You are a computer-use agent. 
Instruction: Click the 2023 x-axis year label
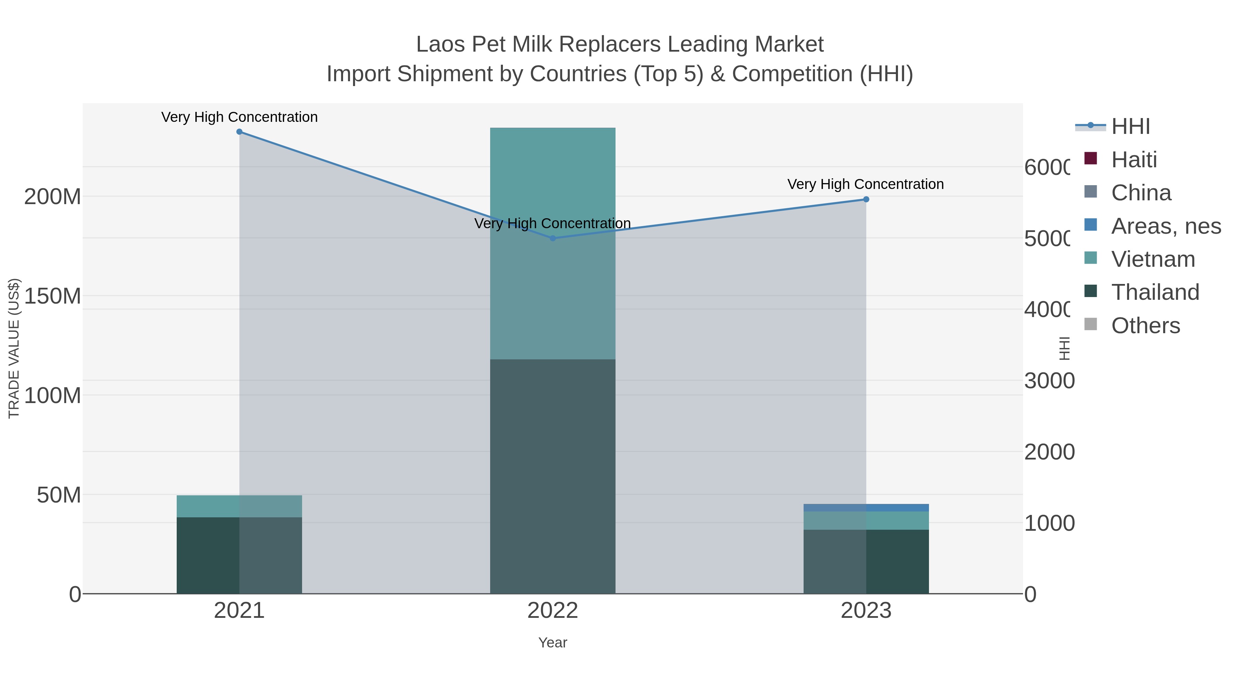click(x=866, y=611)
